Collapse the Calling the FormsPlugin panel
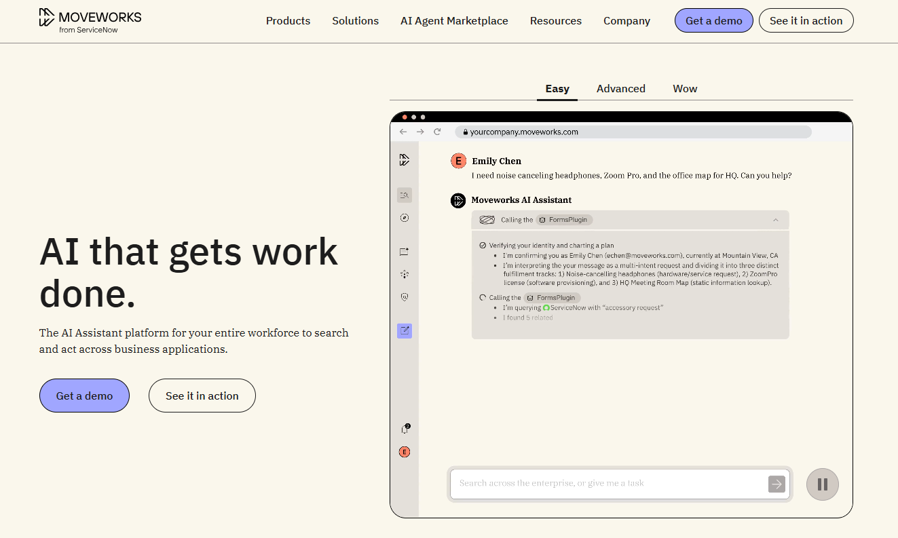898x538 pixels. [776, 220]
